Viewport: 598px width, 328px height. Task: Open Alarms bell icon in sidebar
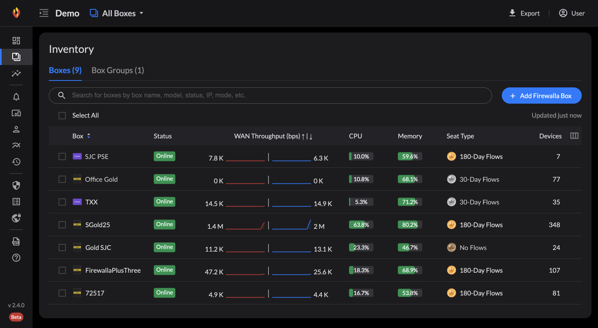[16, 97]
